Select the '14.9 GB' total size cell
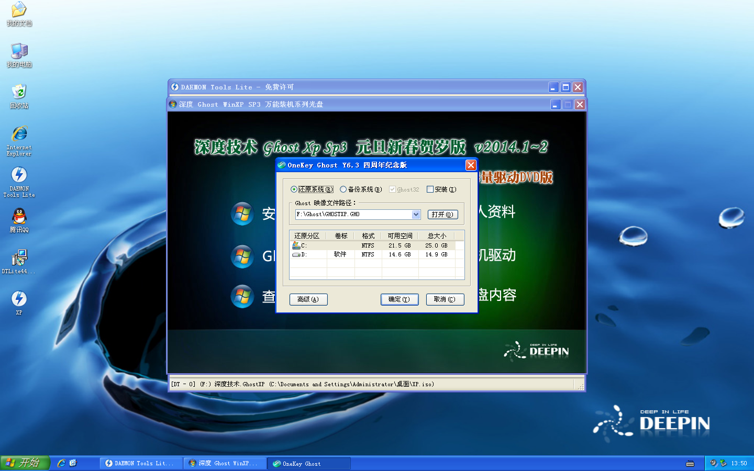The width and height of the screenshot is (754, 471). click(436, 255)
